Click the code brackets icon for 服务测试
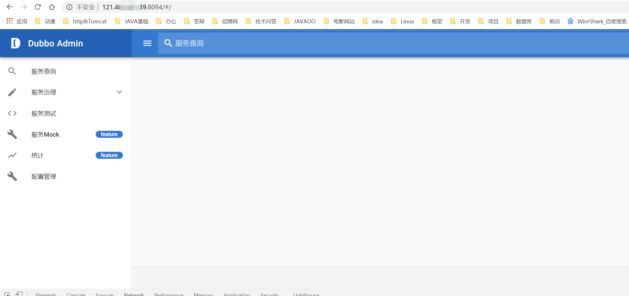 coord(12,113)
